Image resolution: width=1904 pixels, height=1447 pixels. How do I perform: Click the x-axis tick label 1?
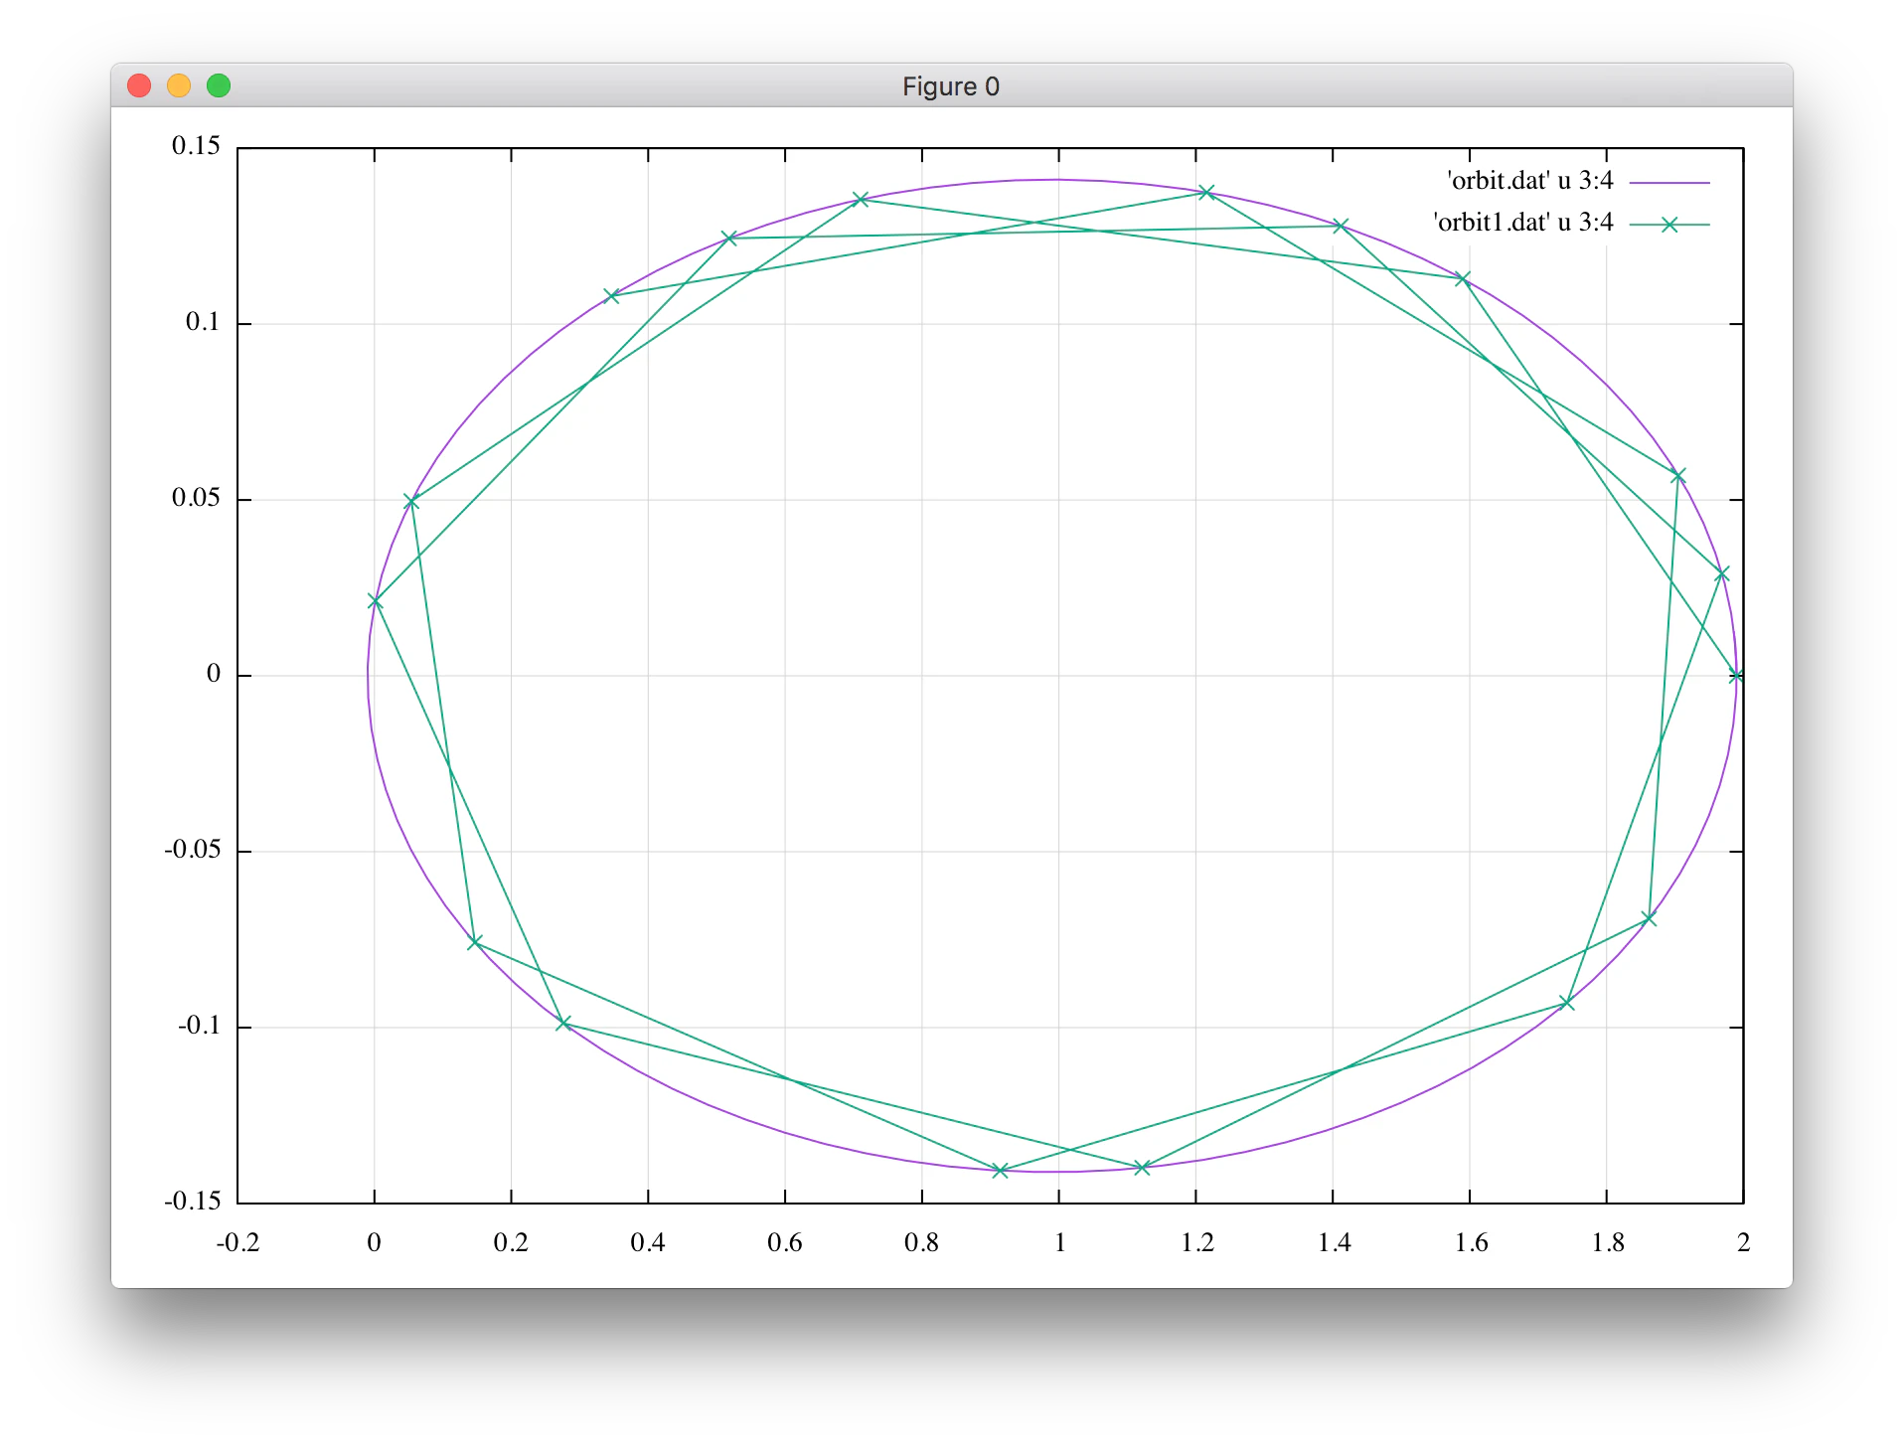tap(1059, 1242)
